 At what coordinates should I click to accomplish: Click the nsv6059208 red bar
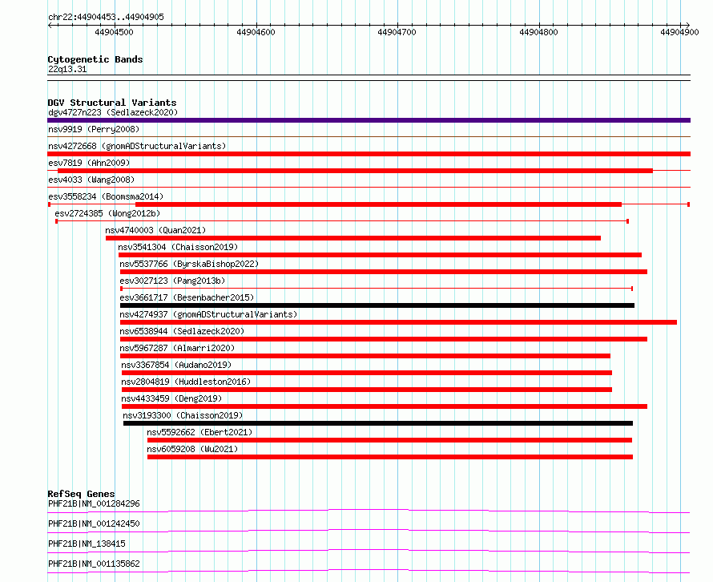click(390, 457)
